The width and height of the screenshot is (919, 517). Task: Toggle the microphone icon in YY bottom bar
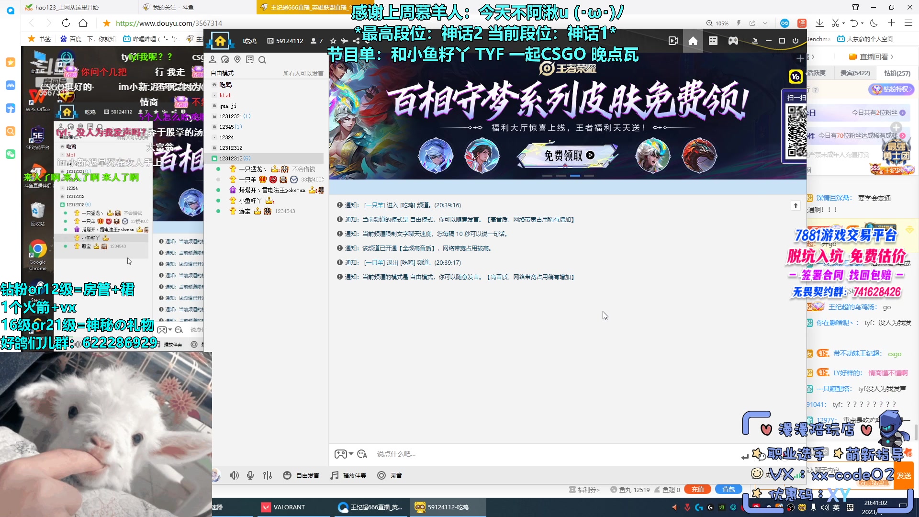(x=250, y=475)
